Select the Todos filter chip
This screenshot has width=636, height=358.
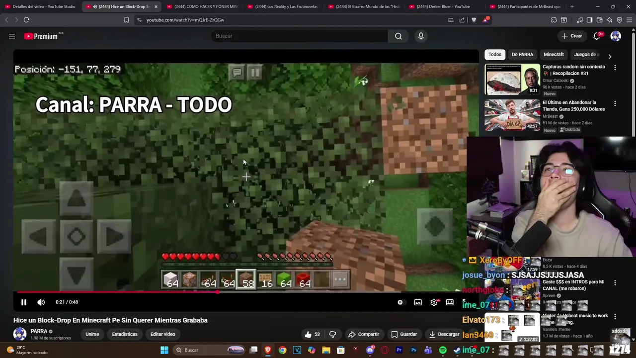coord(495,54)
